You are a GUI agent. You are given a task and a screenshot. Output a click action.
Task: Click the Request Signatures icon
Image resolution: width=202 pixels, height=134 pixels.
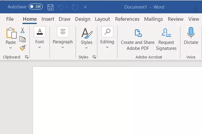[166, 33]
